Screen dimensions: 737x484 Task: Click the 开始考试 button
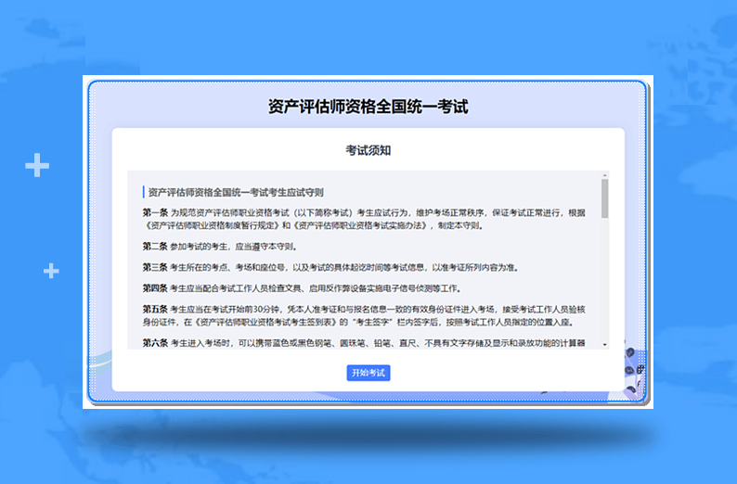[x=368, y=373]
